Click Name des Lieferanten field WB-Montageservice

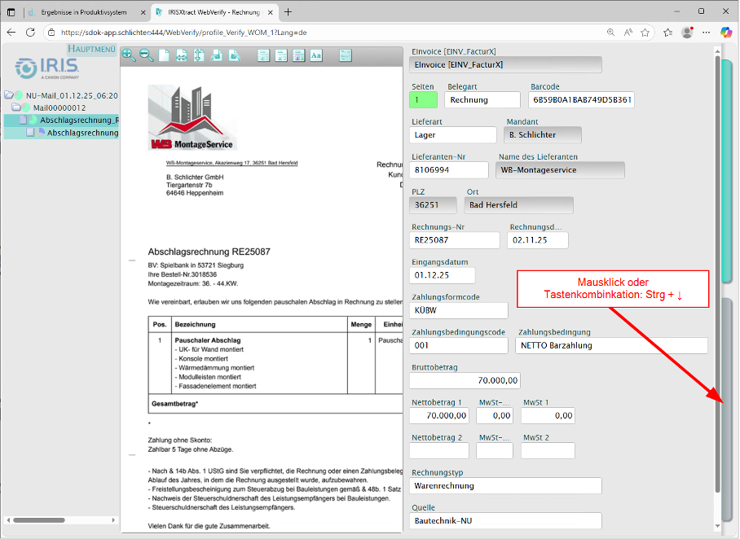[560, 170]
